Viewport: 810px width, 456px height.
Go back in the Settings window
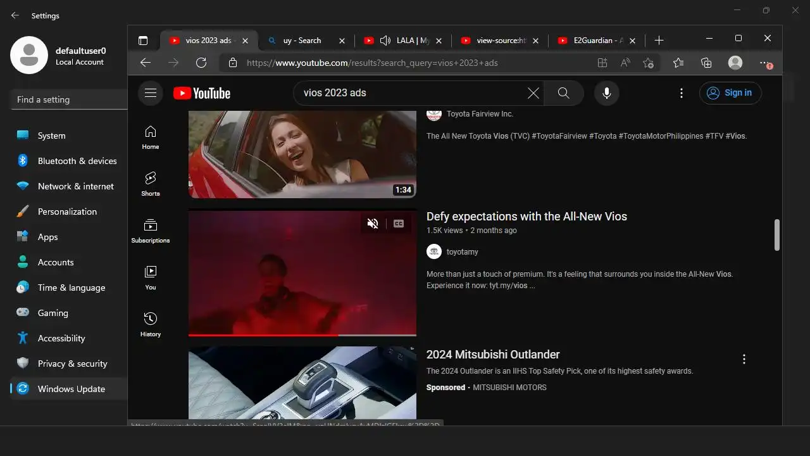point(15,15)
